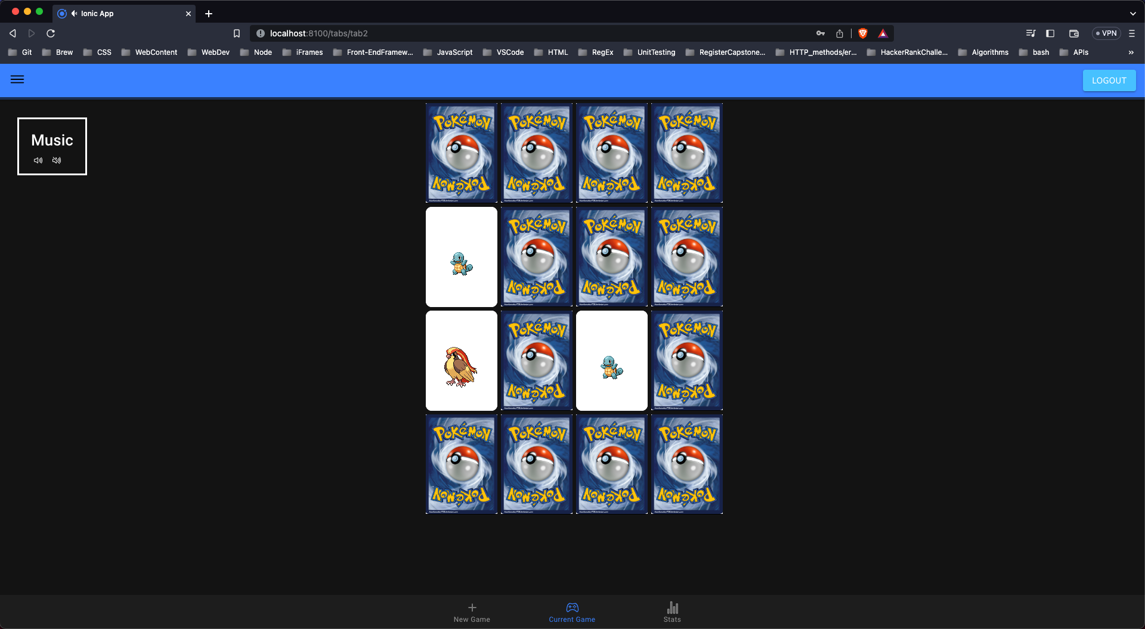Open the RegEx bookmarks folder
The image size is (1145, 629).
(596, 52)
